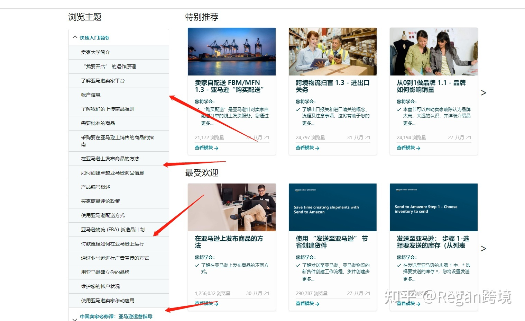Expand 中国卖家必修课: 亚马逊运营指导 section
525x321 pixels.
pyautogui.click(x=115, y=316)
